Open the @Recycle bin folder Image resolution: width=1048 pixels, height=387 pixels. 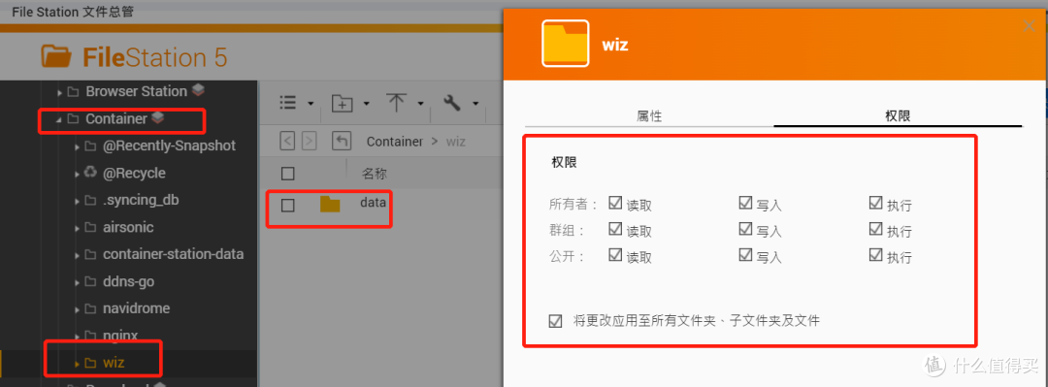tap(134, 173)
